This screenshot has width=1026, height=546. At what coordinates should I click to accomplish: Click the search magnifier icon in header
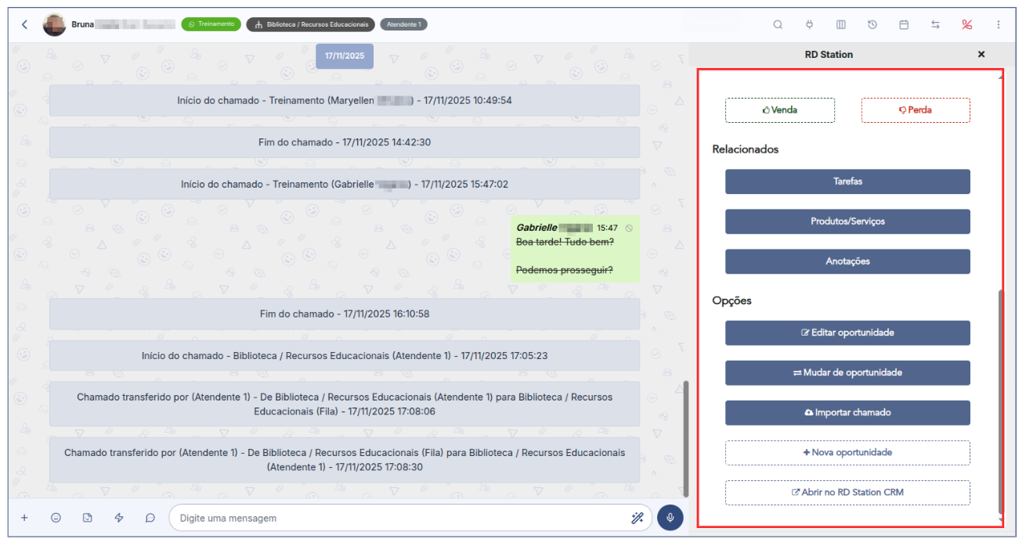(x=778, y=24)
